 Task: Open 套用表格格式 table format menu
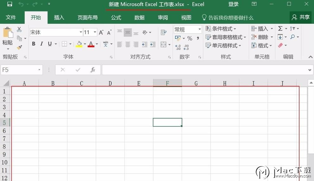[x=226, y=37]
